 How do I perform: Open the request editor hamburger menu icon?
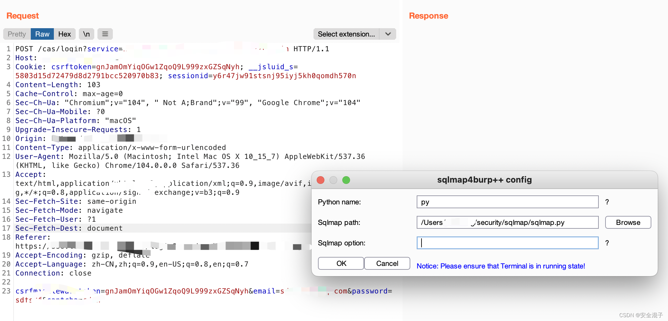105,34
